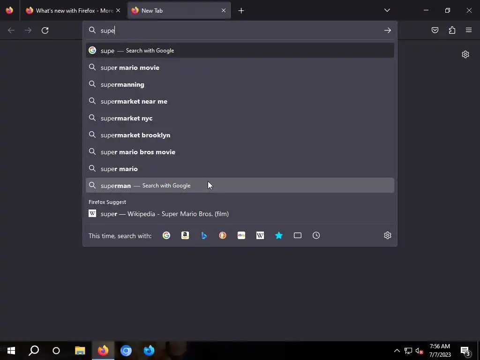480x360 pixels.
Task: Select eBay search engine icon
Action: 241,235
